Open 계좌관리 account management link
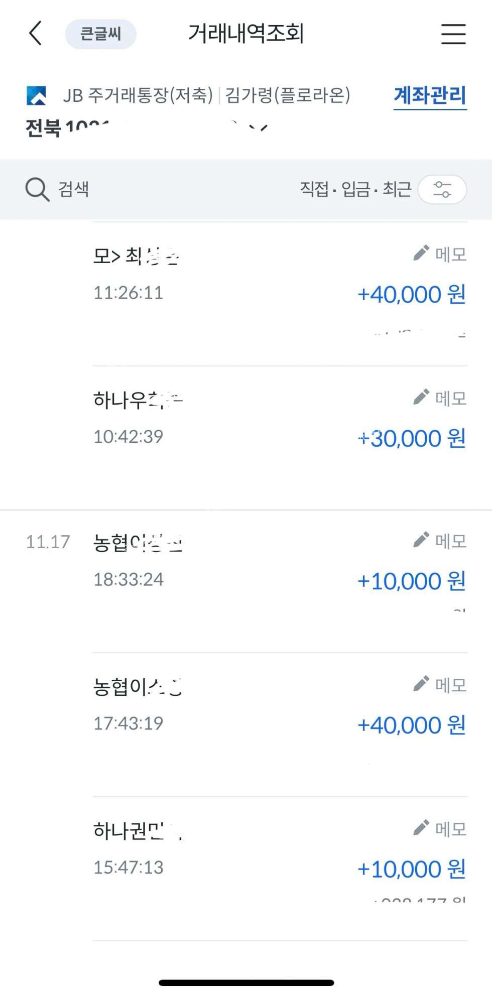 click(x=430, y=95)
